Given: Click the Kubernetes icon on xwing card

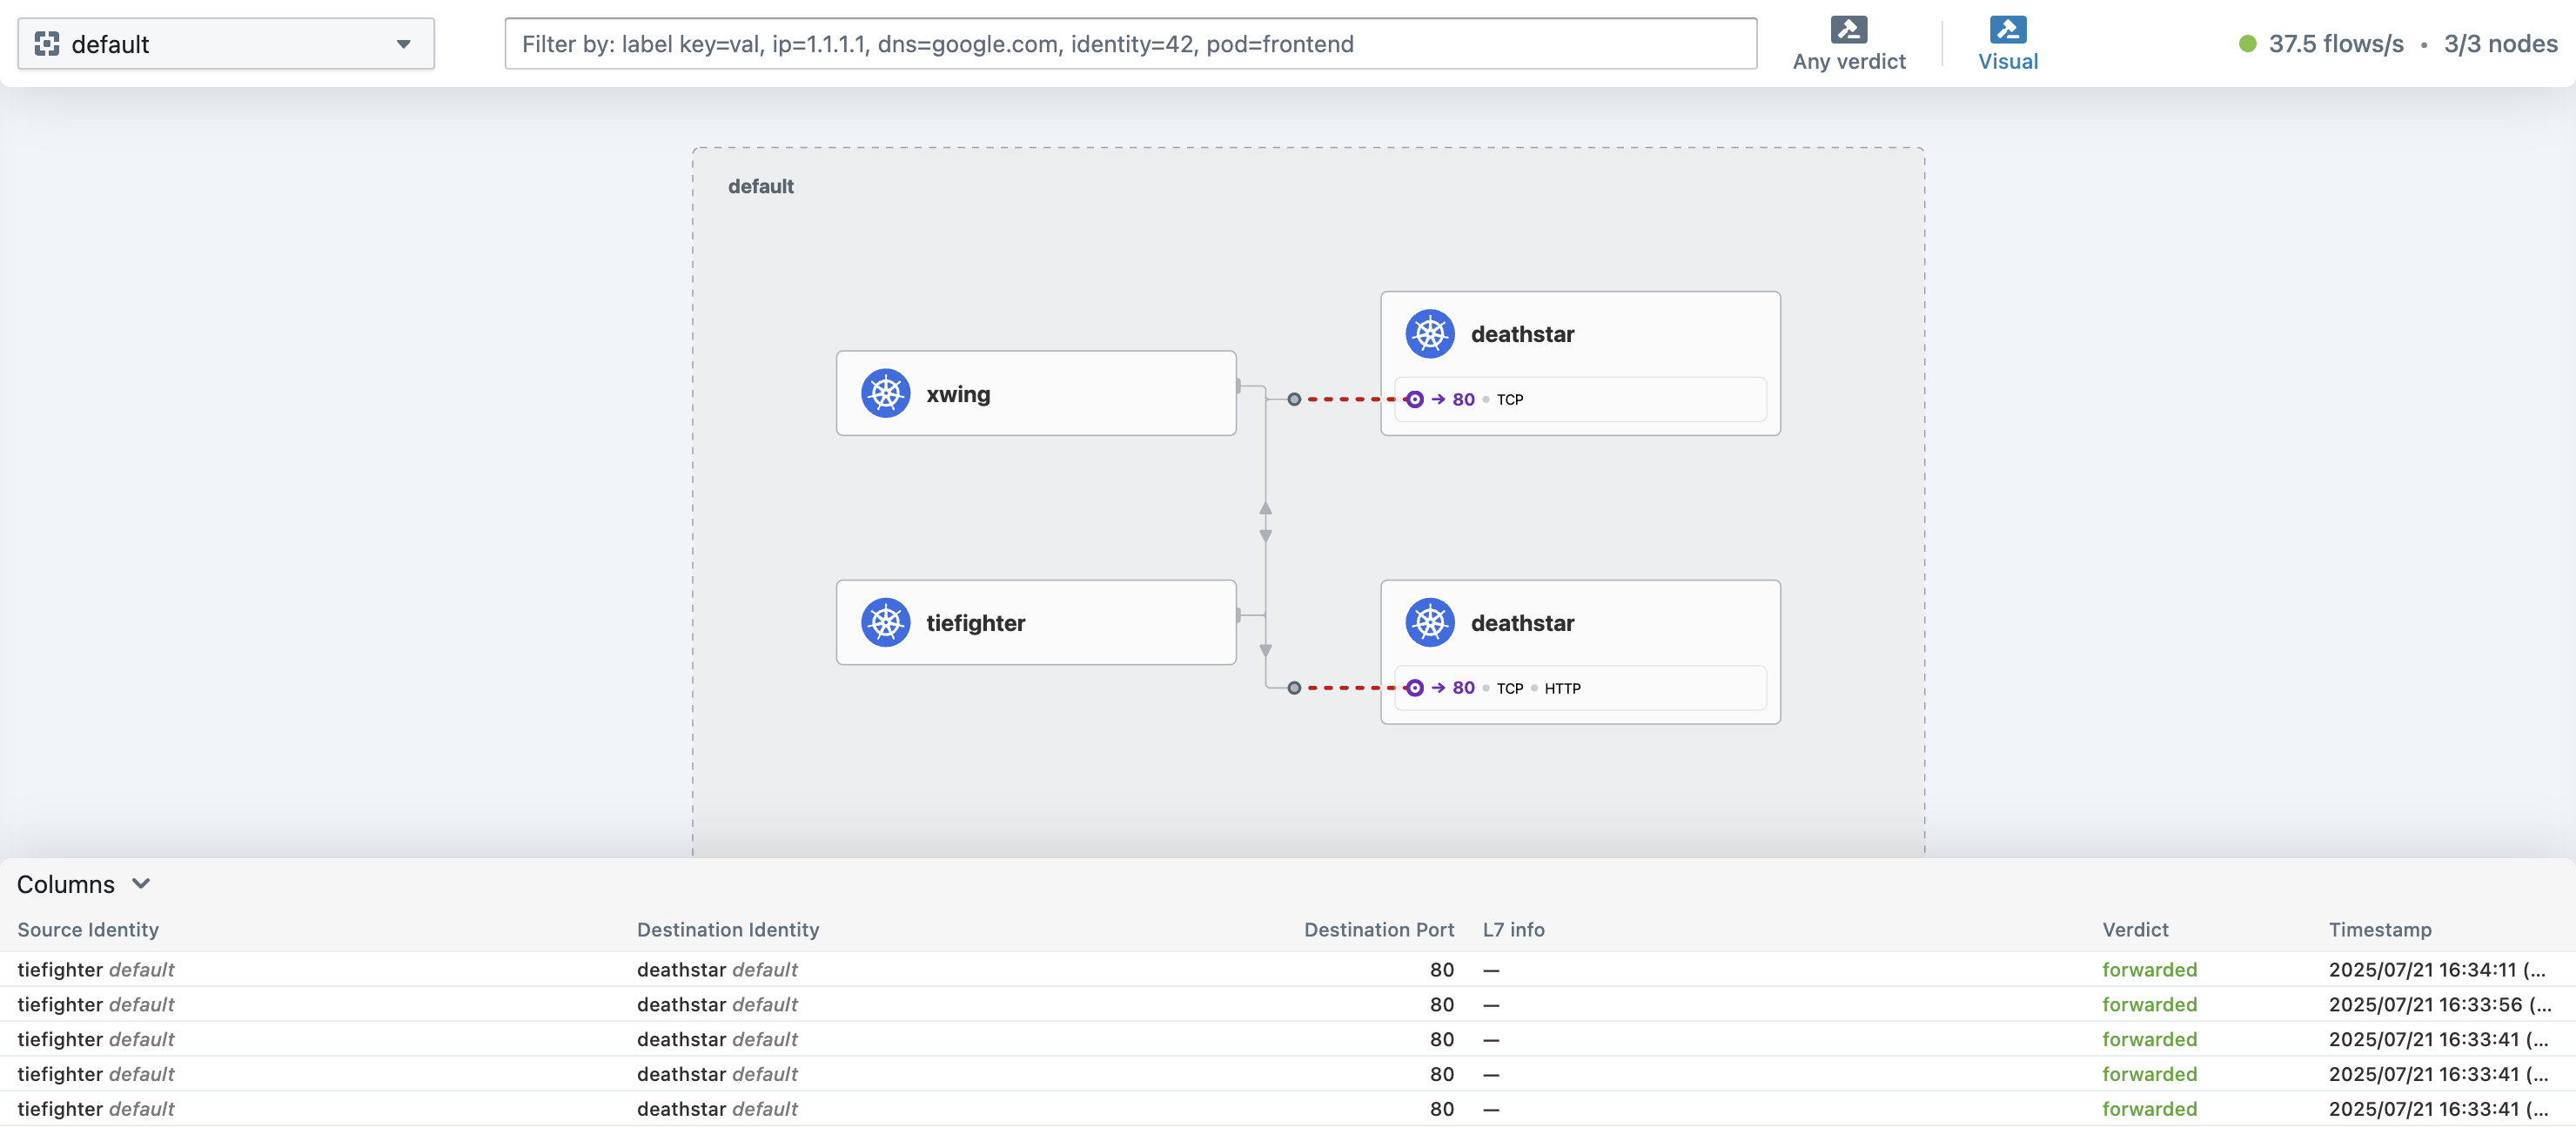Looking at the screenshot, I should (885, 393).
